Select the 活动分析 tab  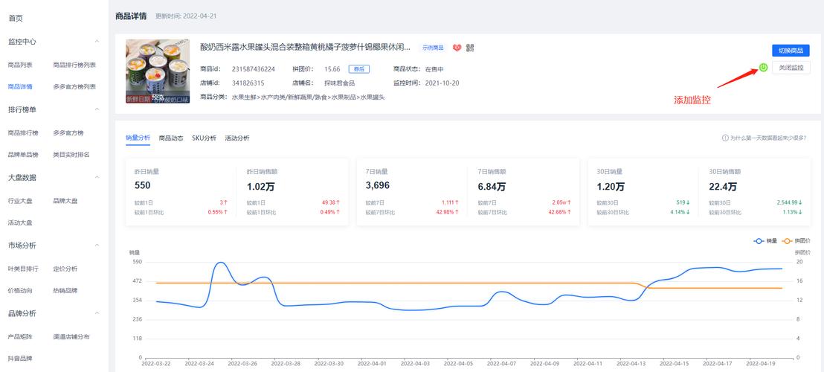click(x=237, y=138)
